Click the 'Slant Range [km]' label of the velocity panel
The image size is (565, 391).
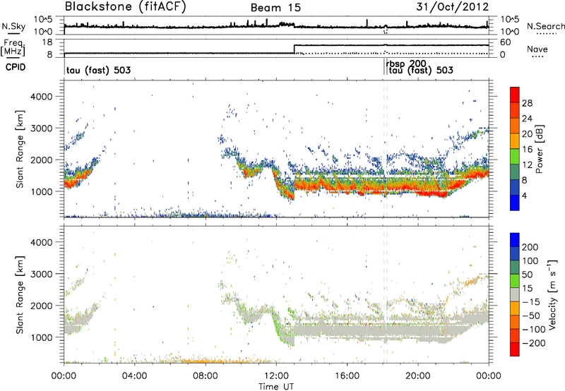pyautogui.click(x=20, y=294)
